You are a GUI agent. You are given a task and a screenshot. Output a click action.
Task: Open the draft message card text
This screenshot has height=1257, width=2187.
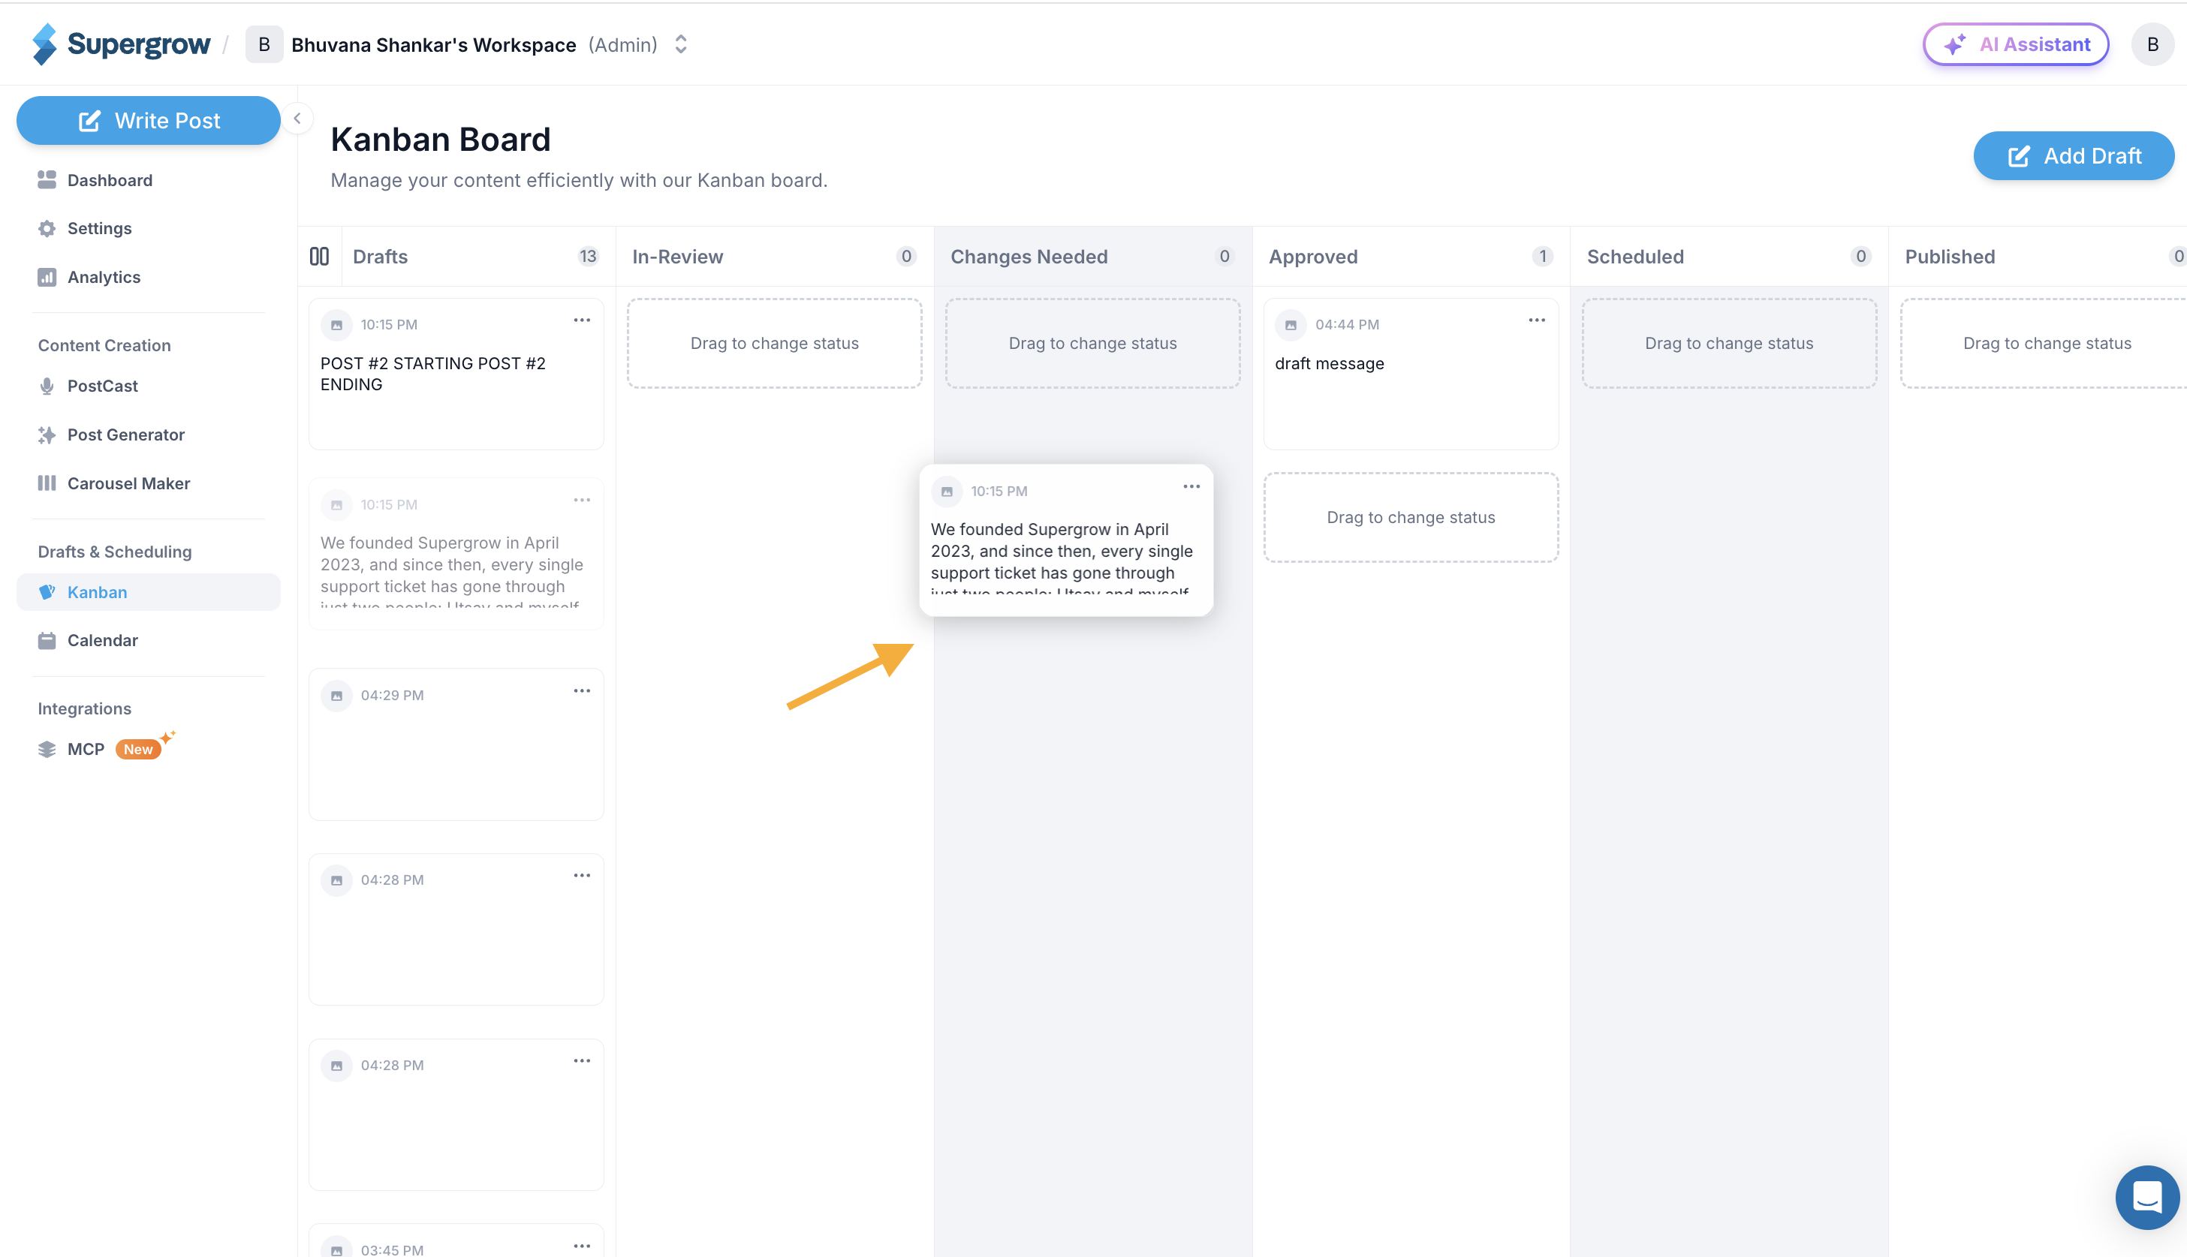pyautogui.click(x=1329, y=364)
